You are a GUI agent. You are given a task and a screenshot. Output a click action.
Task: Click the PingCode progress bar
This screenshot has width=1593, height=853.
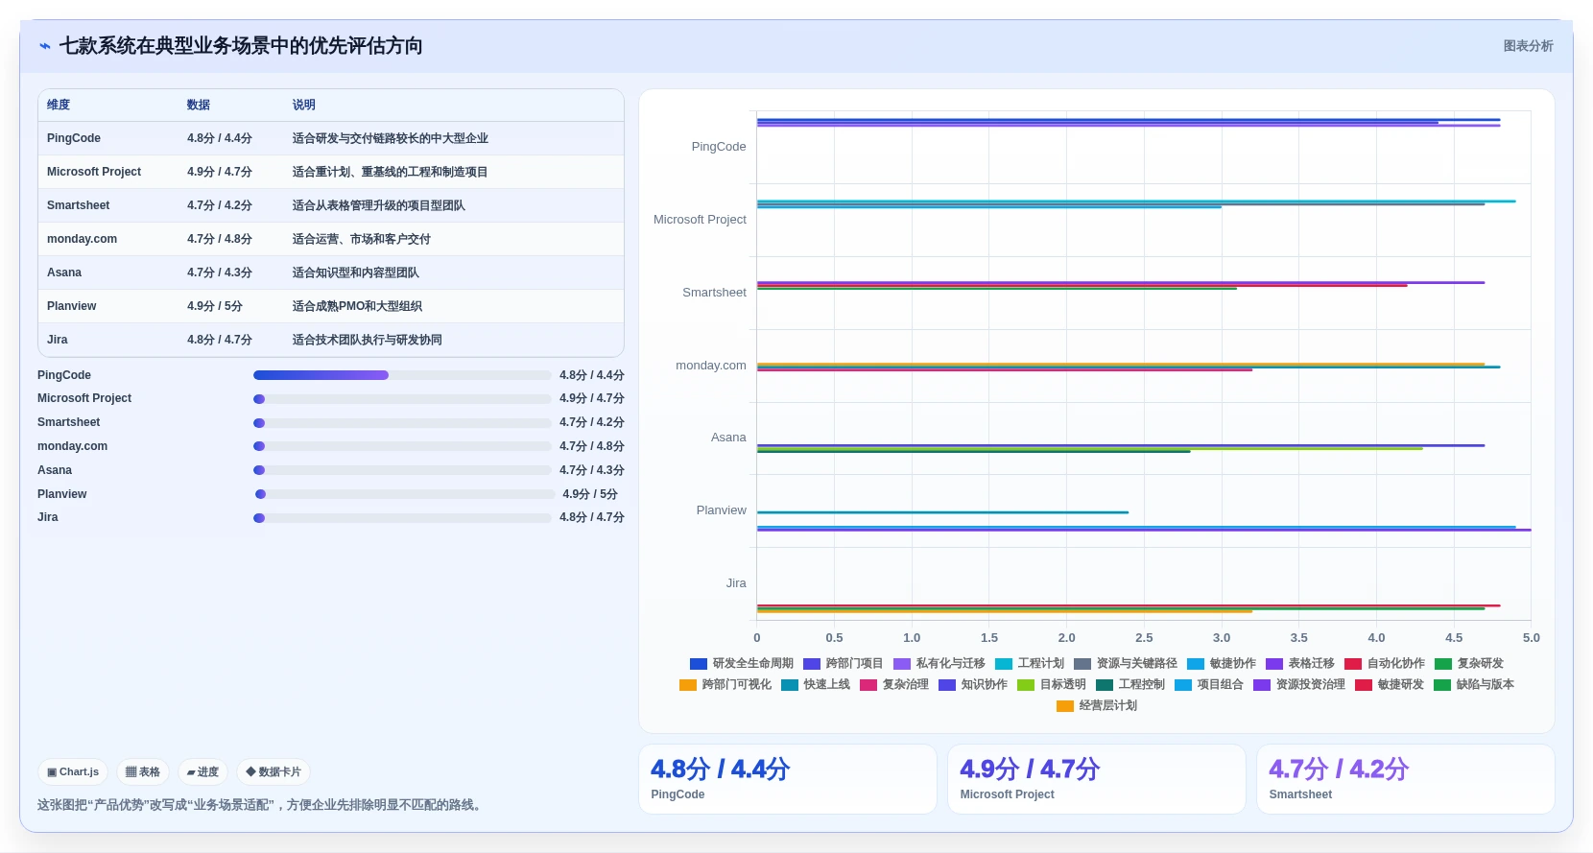pos(402,375)
